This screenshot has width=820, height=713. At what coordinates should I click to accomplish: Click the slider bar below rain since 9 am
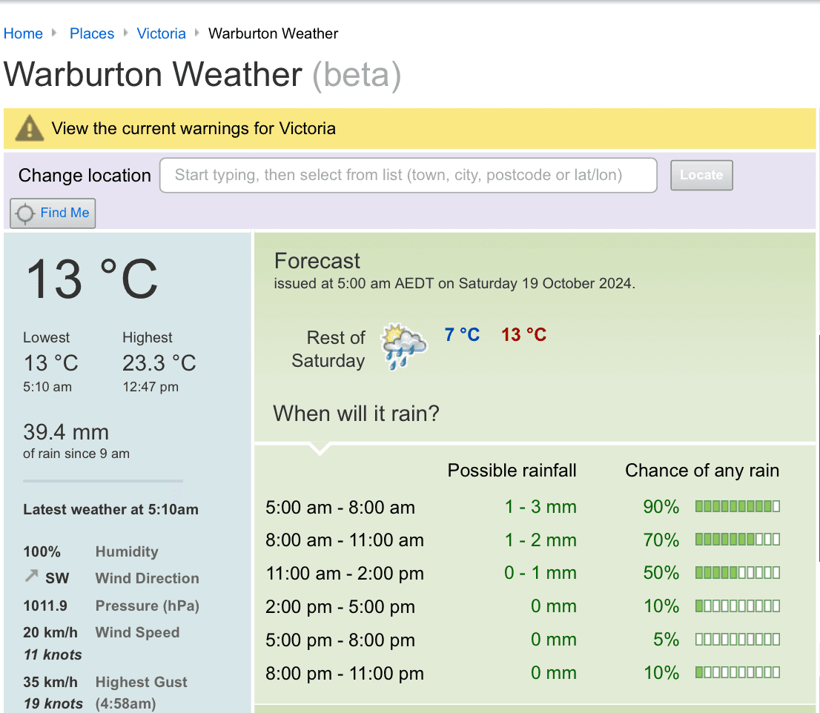pyautogui.click(x=103, y=482)
